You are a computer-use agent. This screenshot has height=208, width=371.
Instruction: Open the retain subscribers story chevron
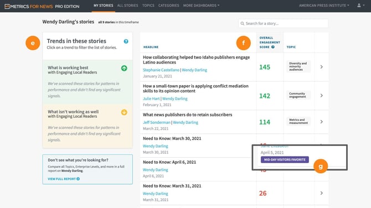tap(322, 122)
